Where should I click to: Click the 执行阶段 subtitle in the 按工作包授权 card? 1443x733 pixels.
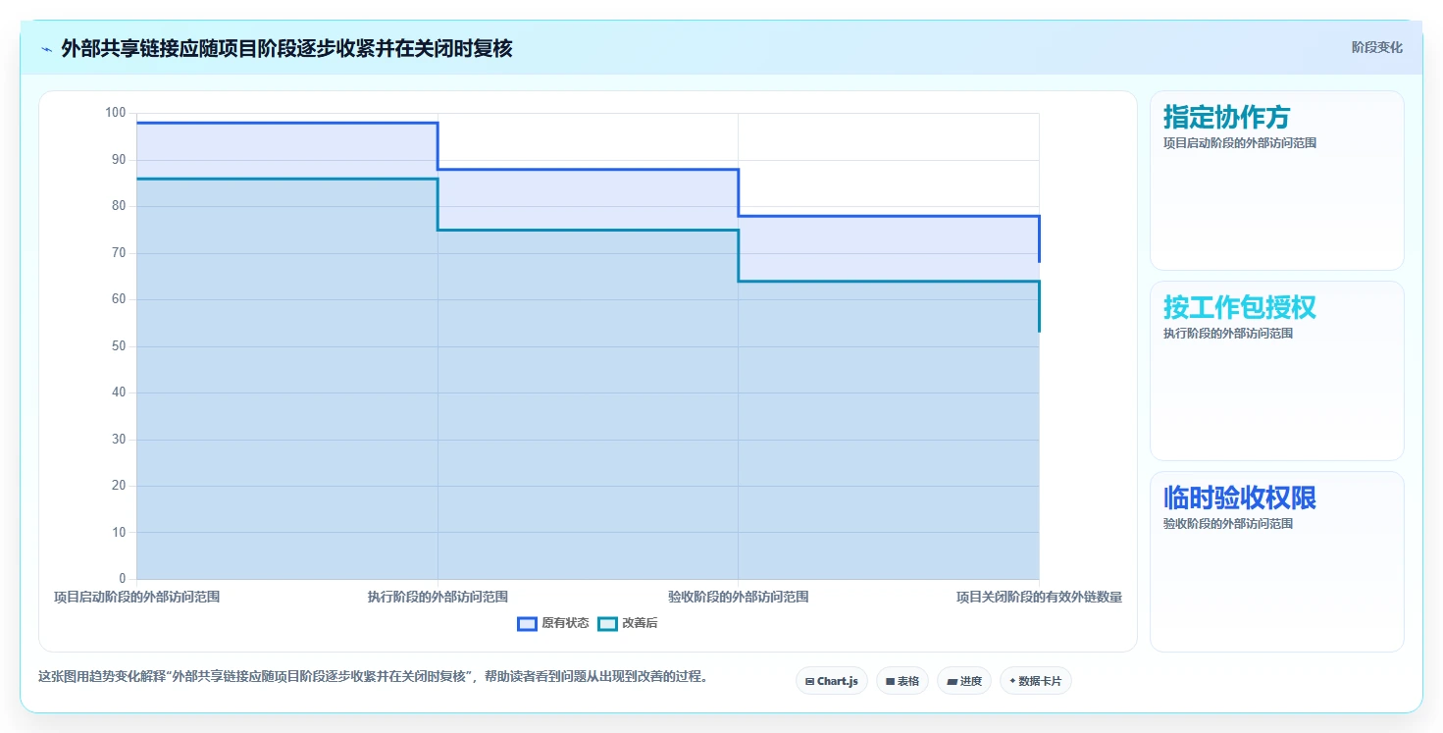click(x=1226, y=334)
